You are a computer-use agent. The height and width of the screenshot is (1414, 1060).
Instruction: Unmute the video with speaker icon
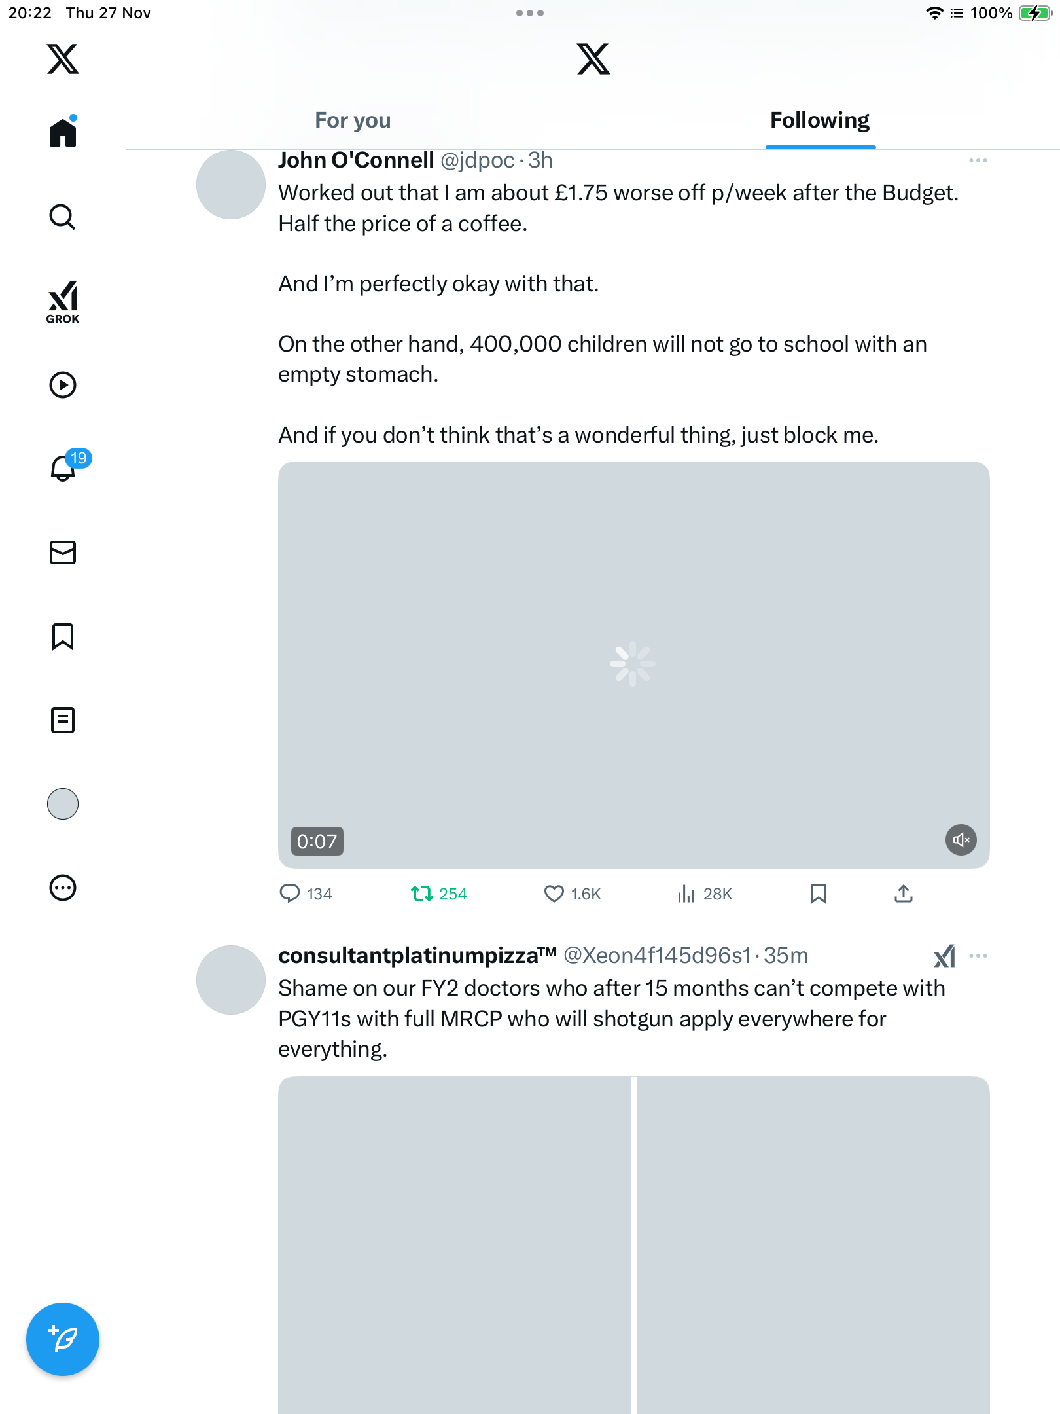[x=961, y=840]
